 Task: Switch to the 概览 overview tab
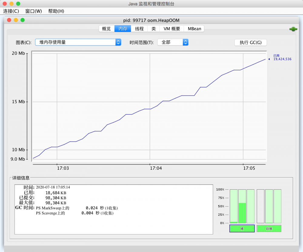coord(106,28)
